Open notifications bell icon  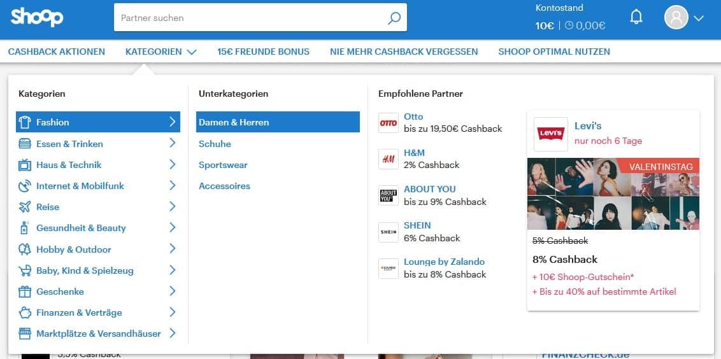(636, 17)
